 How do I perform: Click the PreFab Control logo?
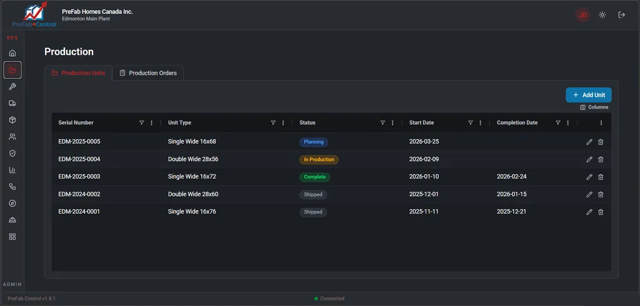click(x=34, y=15)
